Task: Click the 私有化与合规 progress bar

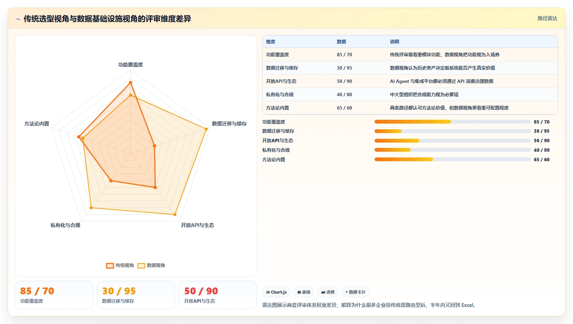Action: 452,150
